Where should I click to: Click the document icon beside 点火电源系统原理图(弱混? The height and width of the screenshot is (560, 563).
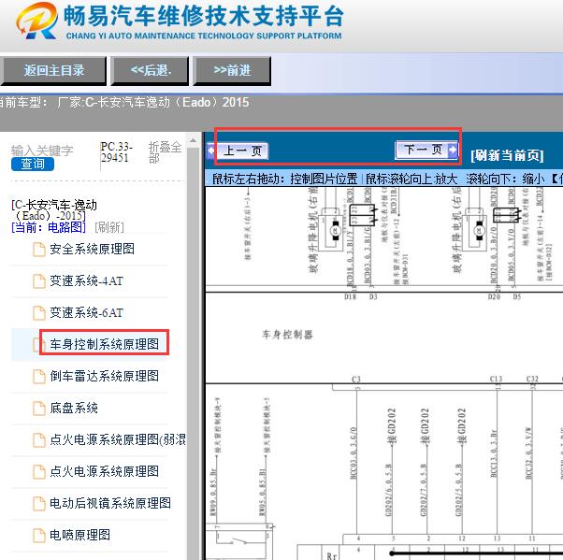(39, 440)
